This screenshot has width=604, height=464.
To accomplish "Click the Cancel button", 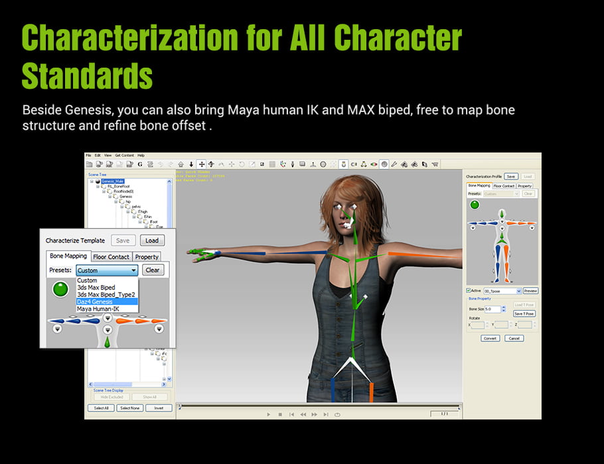I will pyautogui.click(x=514, y=338).
